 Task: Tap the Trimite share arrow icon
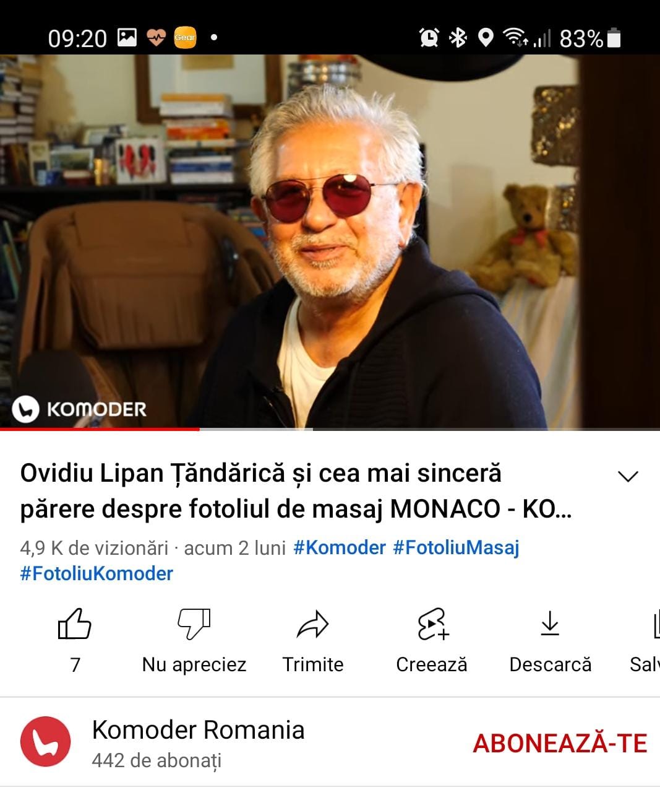pos(312,624)
